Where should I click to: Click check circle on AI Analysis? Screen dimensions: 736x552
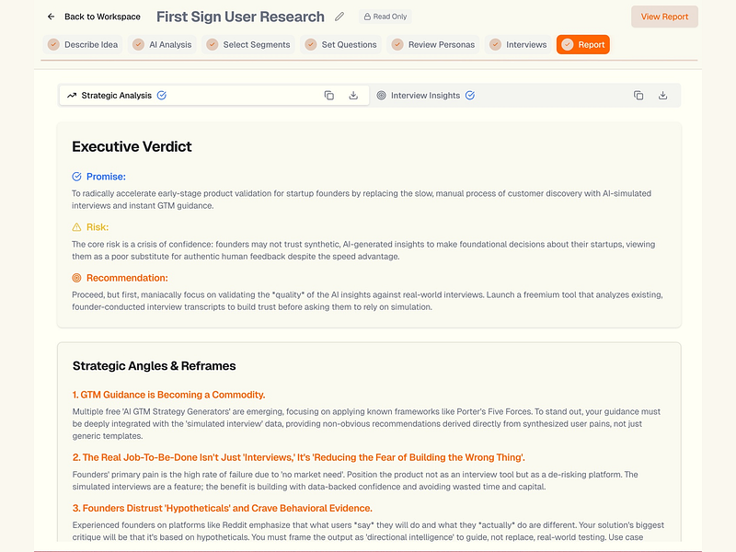coord(138,44)
